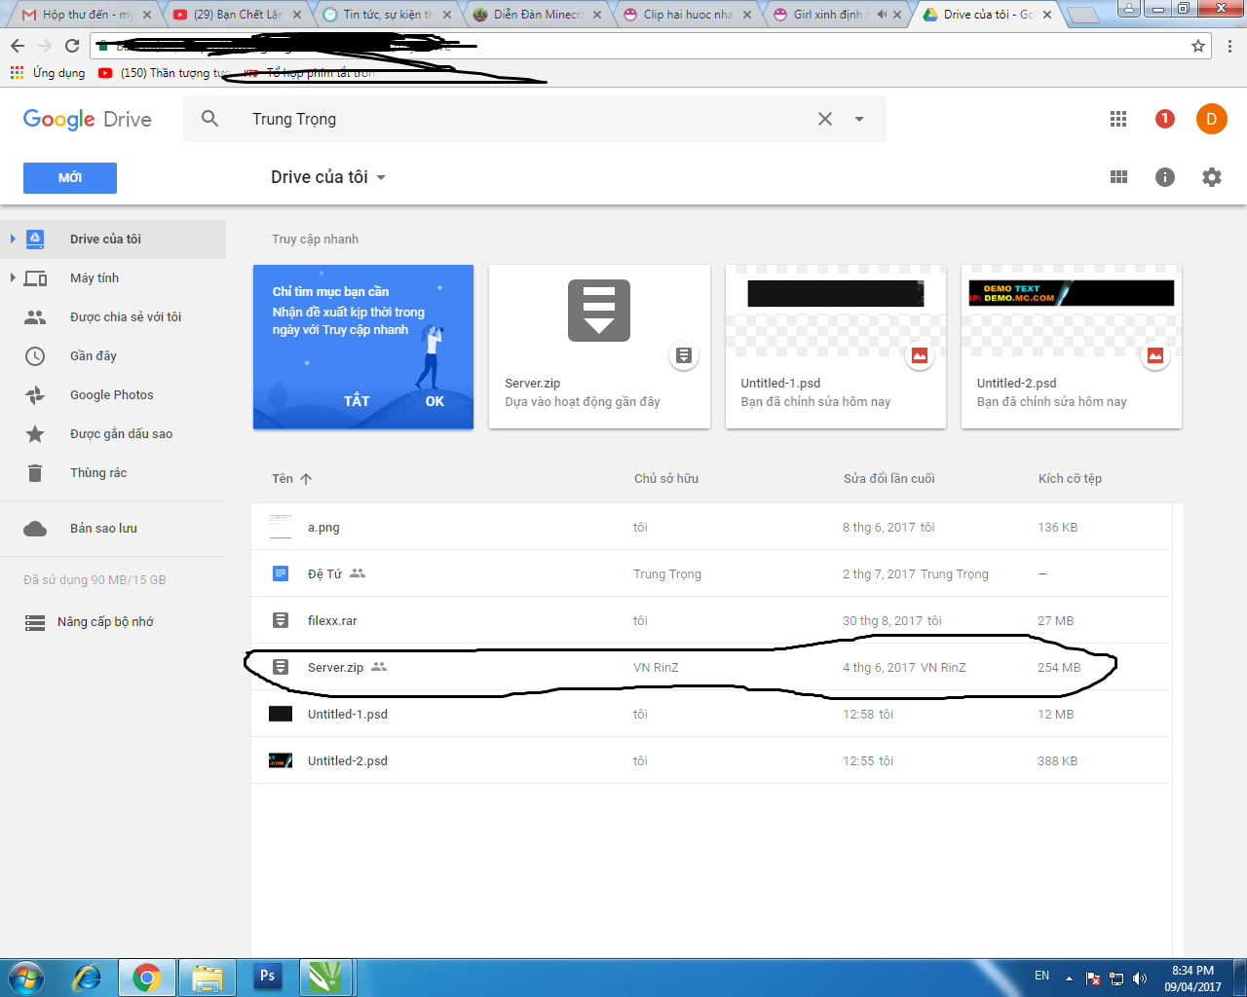Open the Server.zip quick access card
Screen dimensions: 1247x997
(x=599, y=347)
